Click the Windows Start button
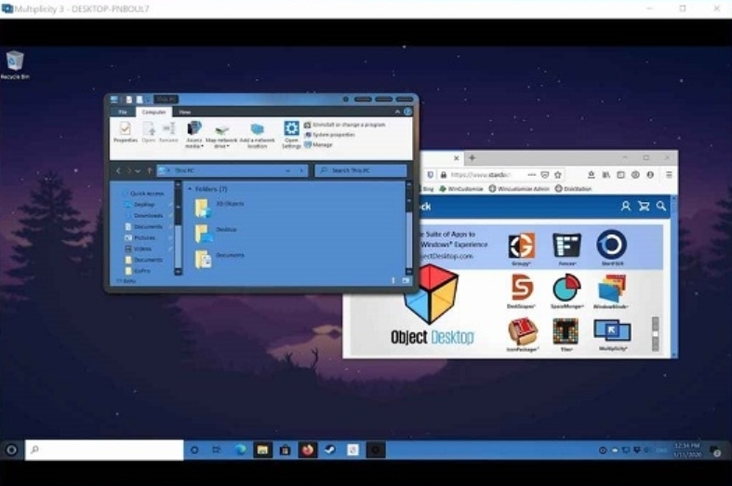 pos(11,450)
